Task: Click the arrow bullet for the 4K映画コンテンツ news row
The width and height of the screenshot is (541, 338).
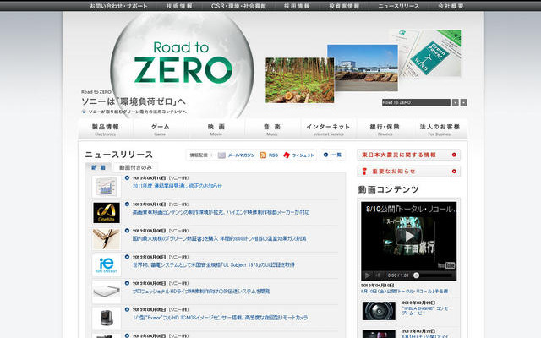Action: [x=127, y=204]
